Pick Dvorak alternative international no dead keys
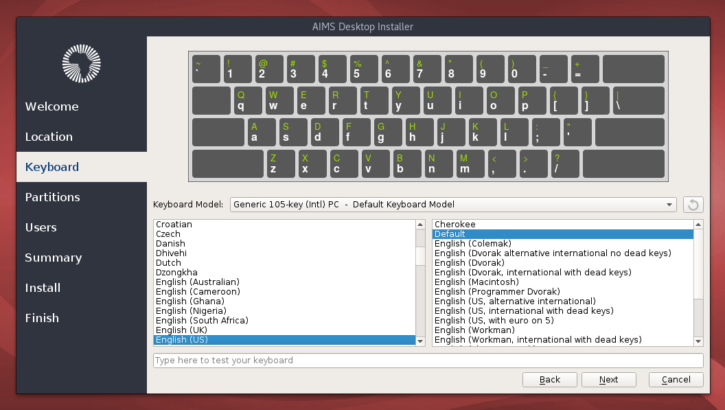Viewport: 725px width, 410px height. (x=563, y=253)
